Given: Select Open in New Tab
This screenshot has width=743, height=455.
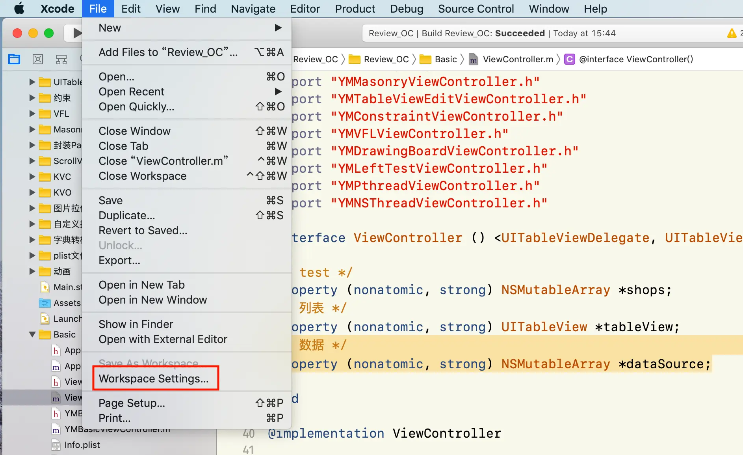Looking at the screenshot, I should pyautogui.click(x=187, y=285).
